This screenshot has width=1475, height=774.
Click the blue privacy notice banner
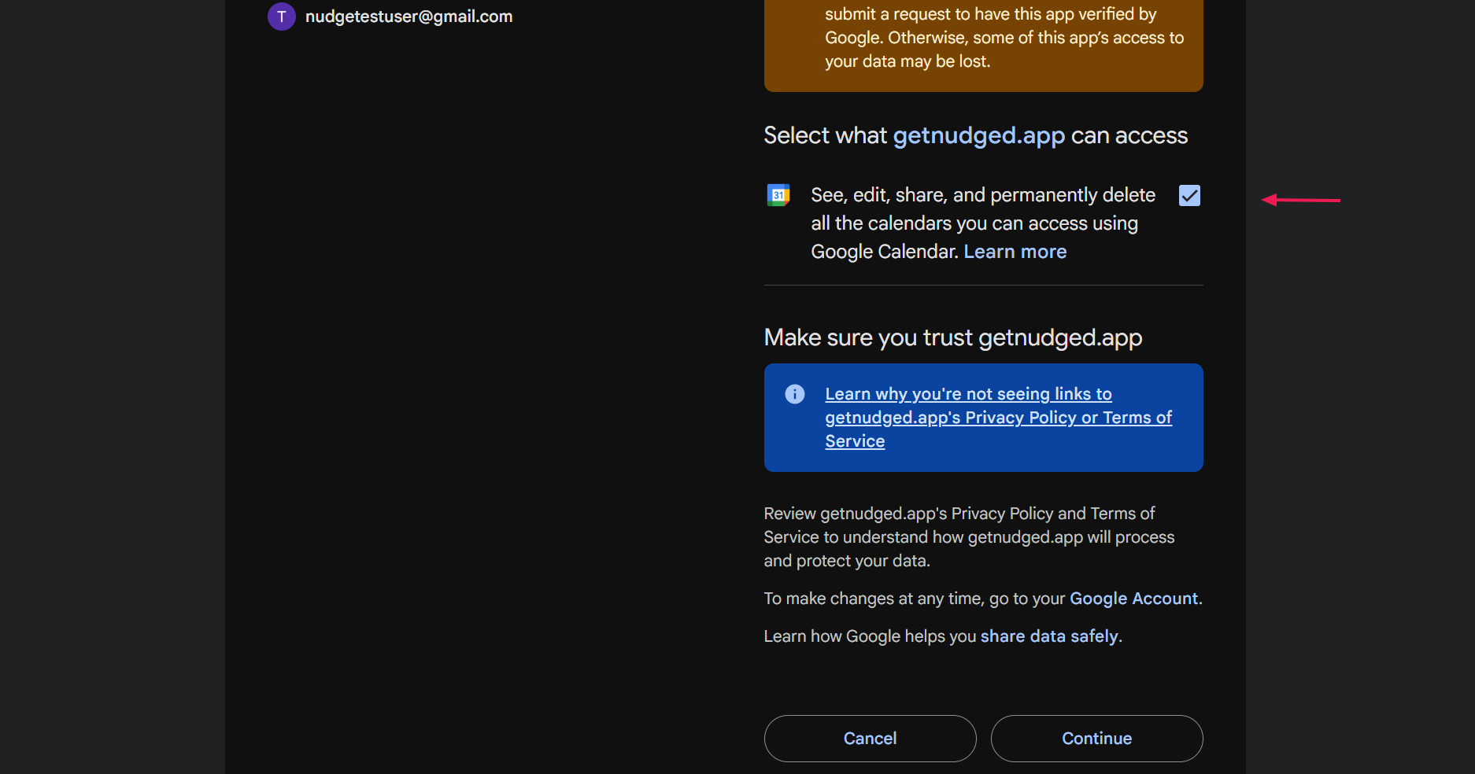(982, 418)
